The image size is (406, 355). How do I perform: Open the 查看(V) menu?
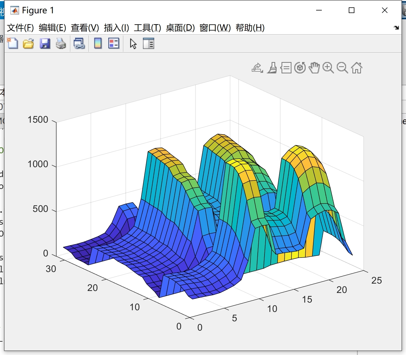pyautogui.click(x=85, y=28)
